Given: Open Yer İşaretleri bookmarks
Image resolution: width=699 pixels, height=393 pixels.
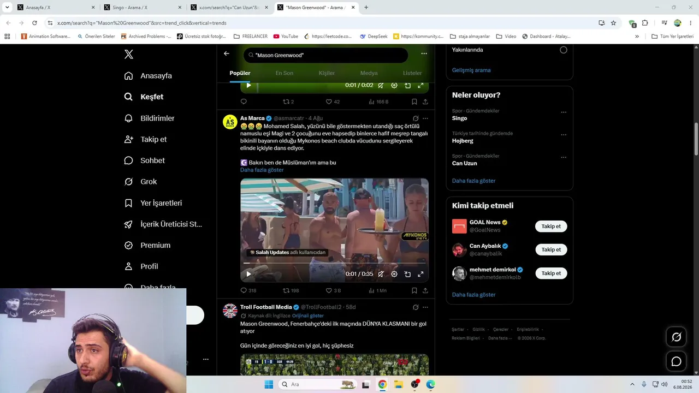Looking at the screenshot, I should point(153,203).
